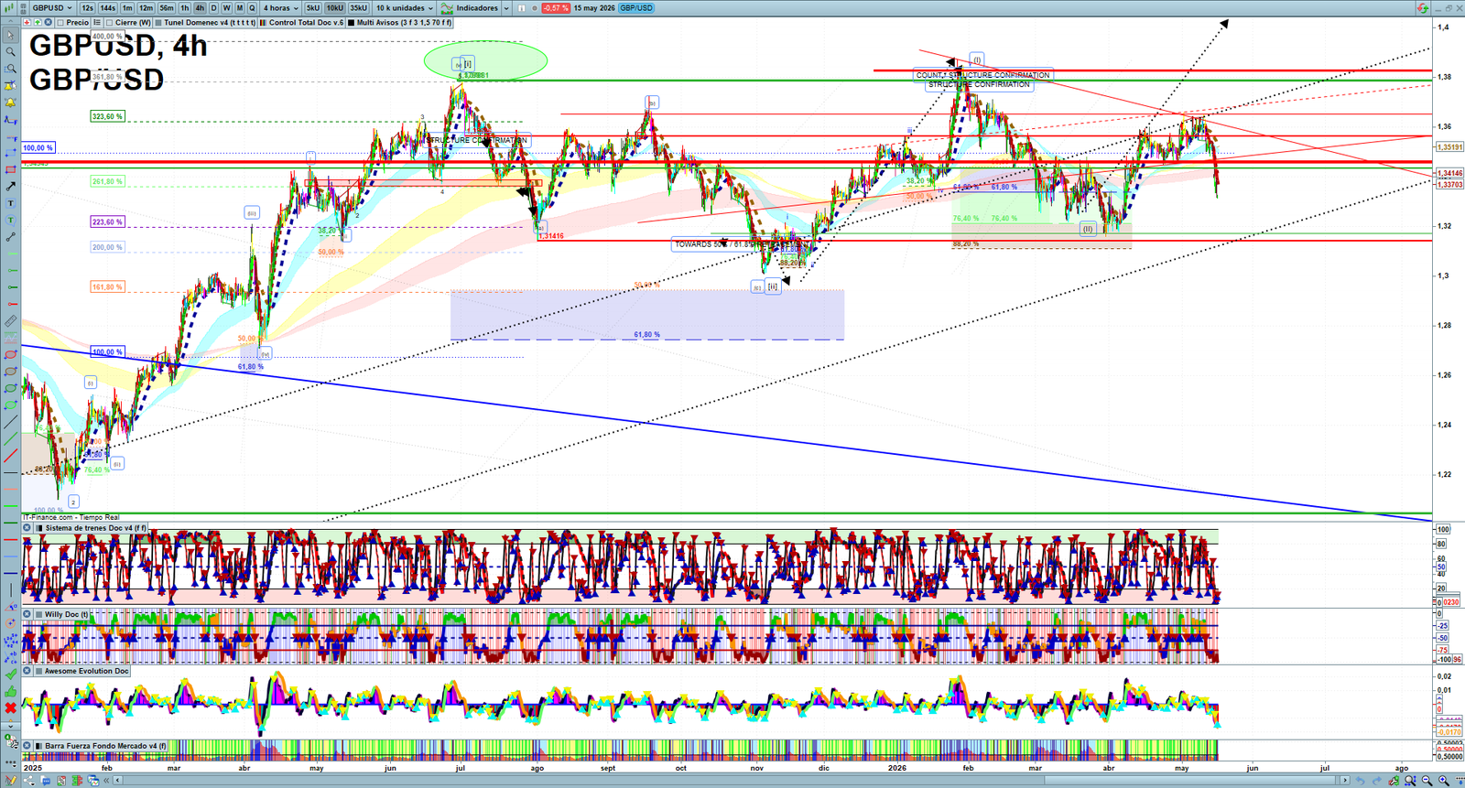The width and height of the screenshot is (1465, 788).
Task: Click the top-right chart options icon
Action: pos(1422,8)
